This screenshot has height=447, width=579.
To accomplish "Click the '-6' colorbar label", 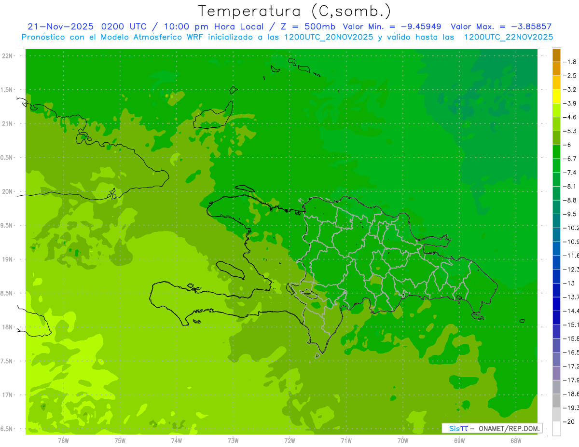I will (568, 145).
